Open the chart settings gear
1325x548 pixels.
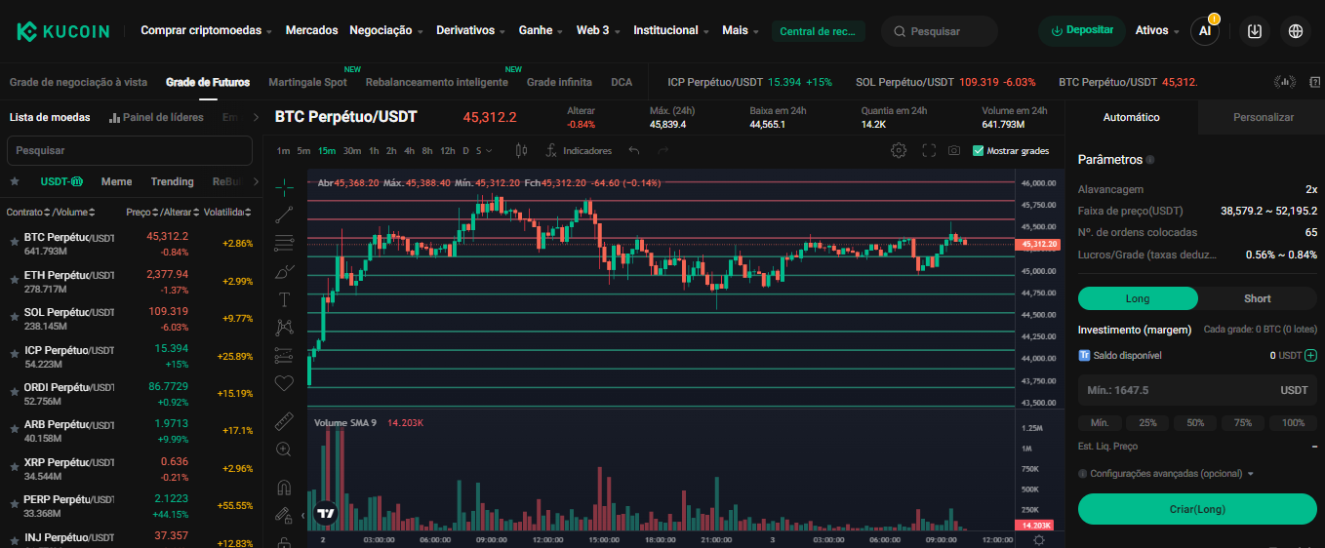coord(899,150)
